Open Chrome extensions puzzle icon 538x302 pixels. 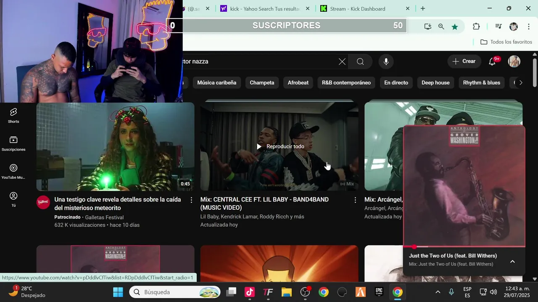point(476,26)
